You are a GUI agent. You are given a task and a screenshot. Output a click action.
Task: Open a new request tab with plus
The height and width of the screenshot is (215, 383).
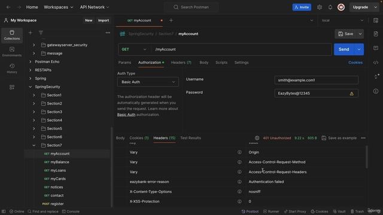[x=171, y=20]
